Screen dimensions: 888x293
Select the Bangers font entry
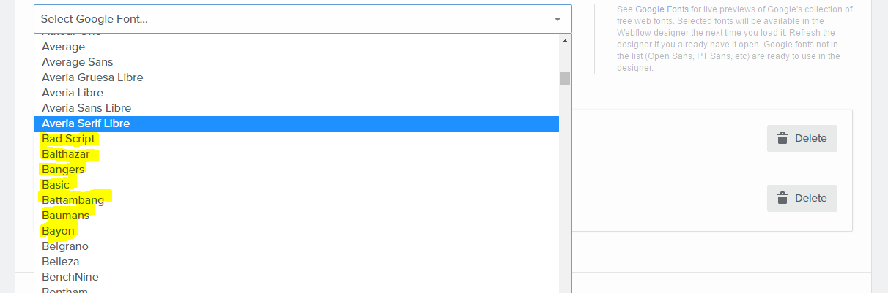297,170
